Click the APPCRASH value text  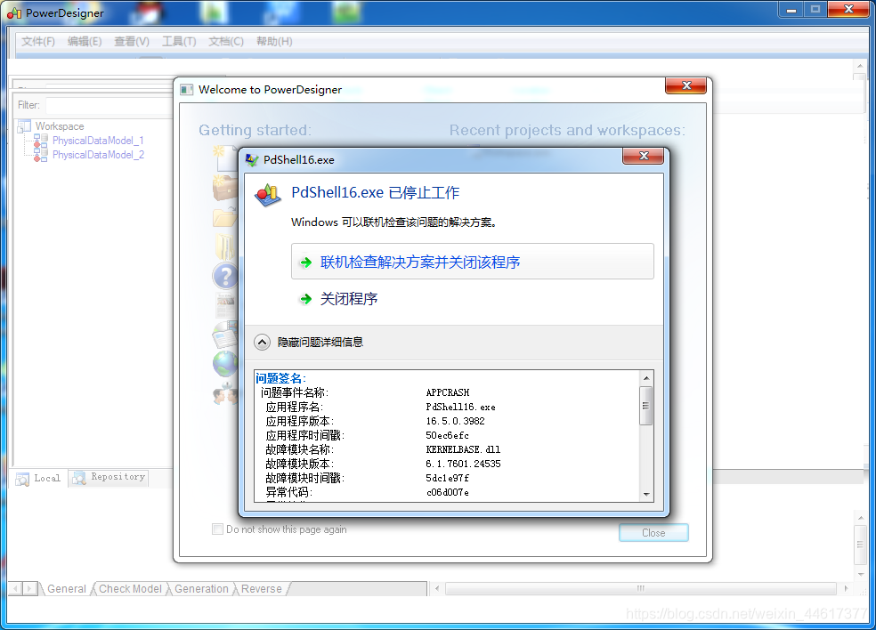(x=448, y=392)
